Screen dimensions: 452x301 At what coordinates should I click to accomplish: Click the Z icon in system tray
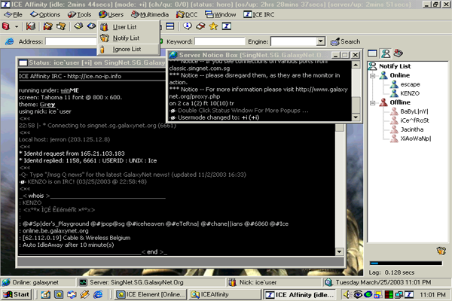[x=409, y=294]
